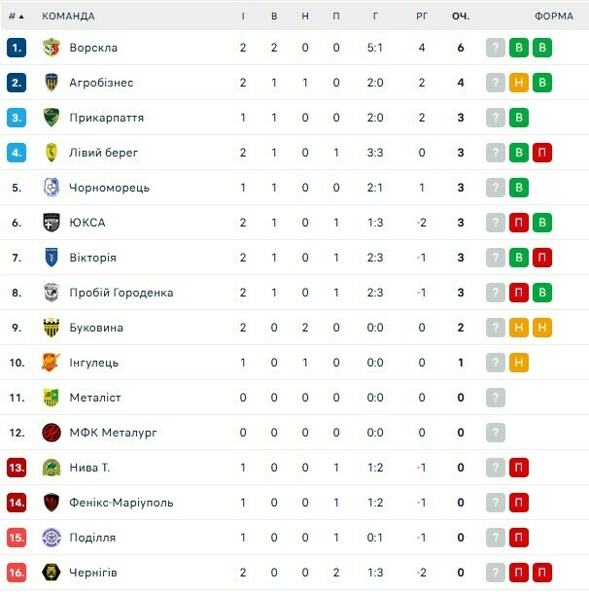Image resolution: width=589 pixels, height=592 pixels.
Task: Click the position 1 rank badge
Action: (17, 48)
